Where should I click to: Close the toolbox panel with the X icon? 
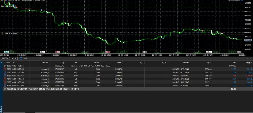point(1,62)
